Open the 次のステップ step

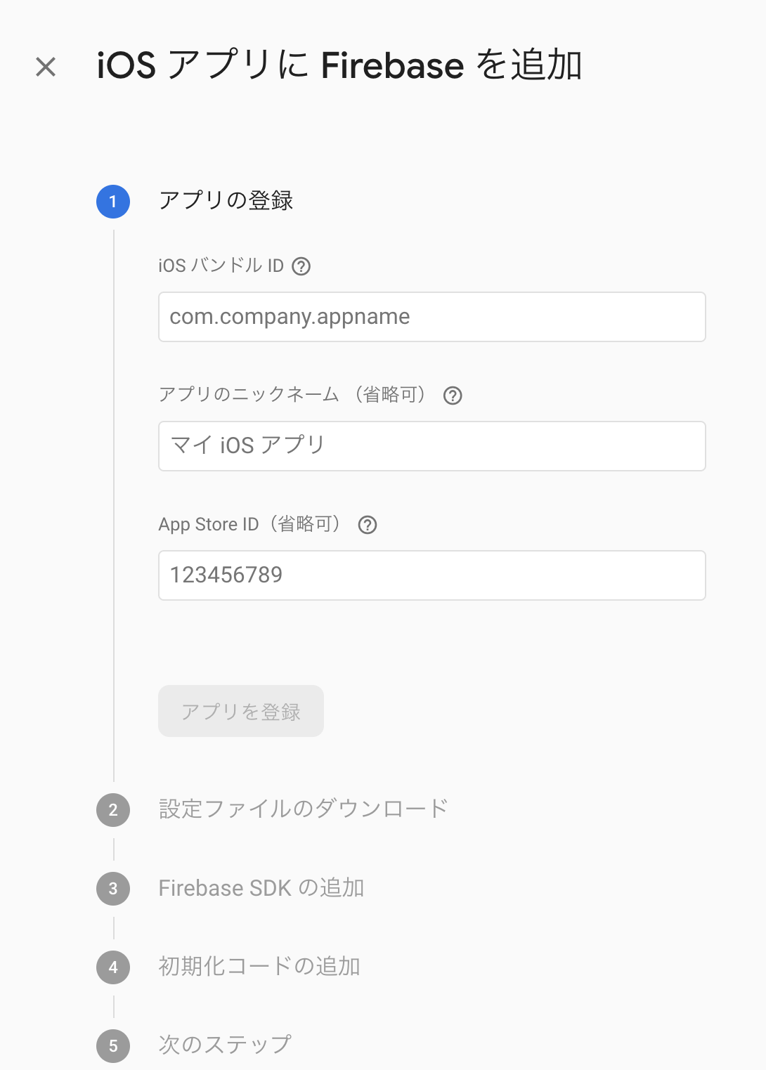[x=225, y=1045]
